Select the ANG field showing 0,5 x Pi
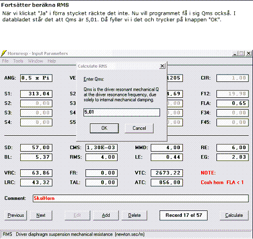Viewport: 253px width, 239px height. pyautogui.click(x=36, y=78)
